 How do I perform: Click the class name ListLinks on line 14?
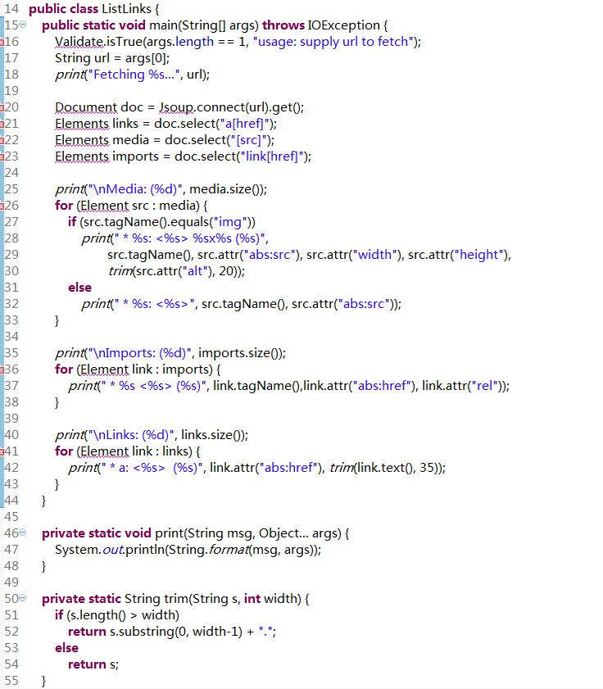point(126,9)
